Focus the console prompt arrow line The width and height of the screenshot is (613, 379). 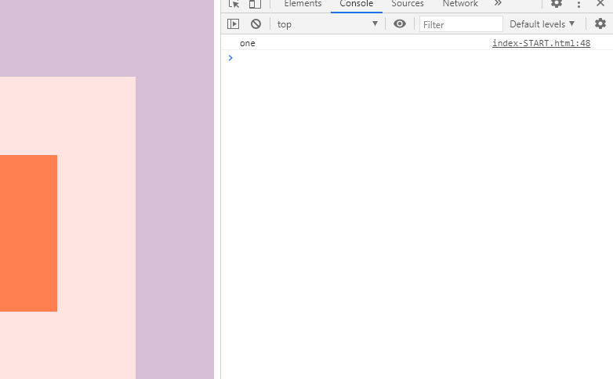pyautogui.click(x=417, y=58)
